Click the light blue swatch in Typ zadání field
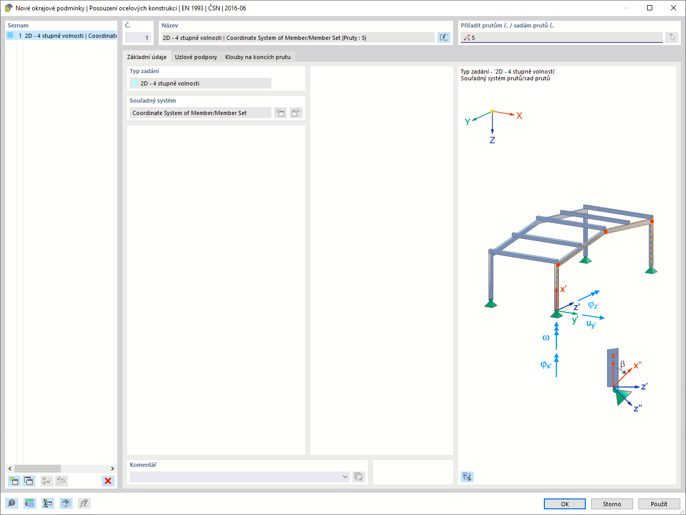Viewport: 686px width, 515px height. [x=135, y=83]
